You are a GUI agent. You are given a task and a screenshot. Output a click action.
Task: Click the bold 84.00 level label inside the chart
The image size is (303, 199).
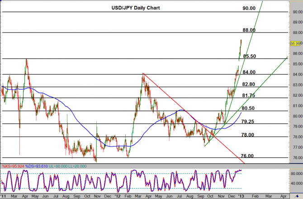[x=249, y=72]
